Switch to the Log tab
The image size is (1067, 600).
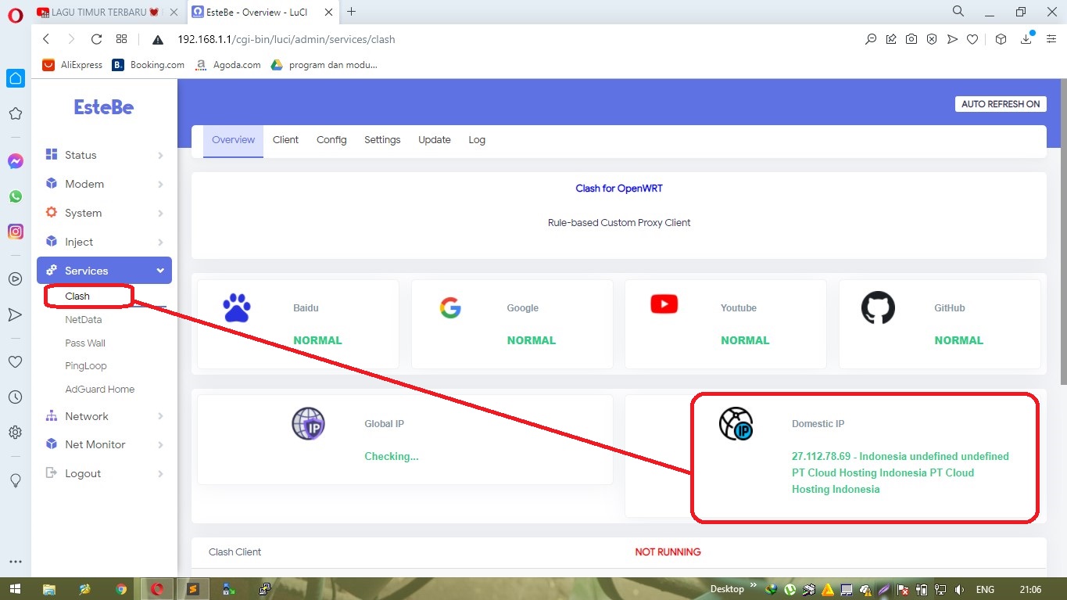477,140
